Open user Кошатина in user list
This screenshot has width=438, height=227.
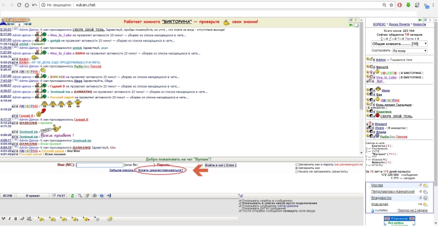(x=383, y=112)
